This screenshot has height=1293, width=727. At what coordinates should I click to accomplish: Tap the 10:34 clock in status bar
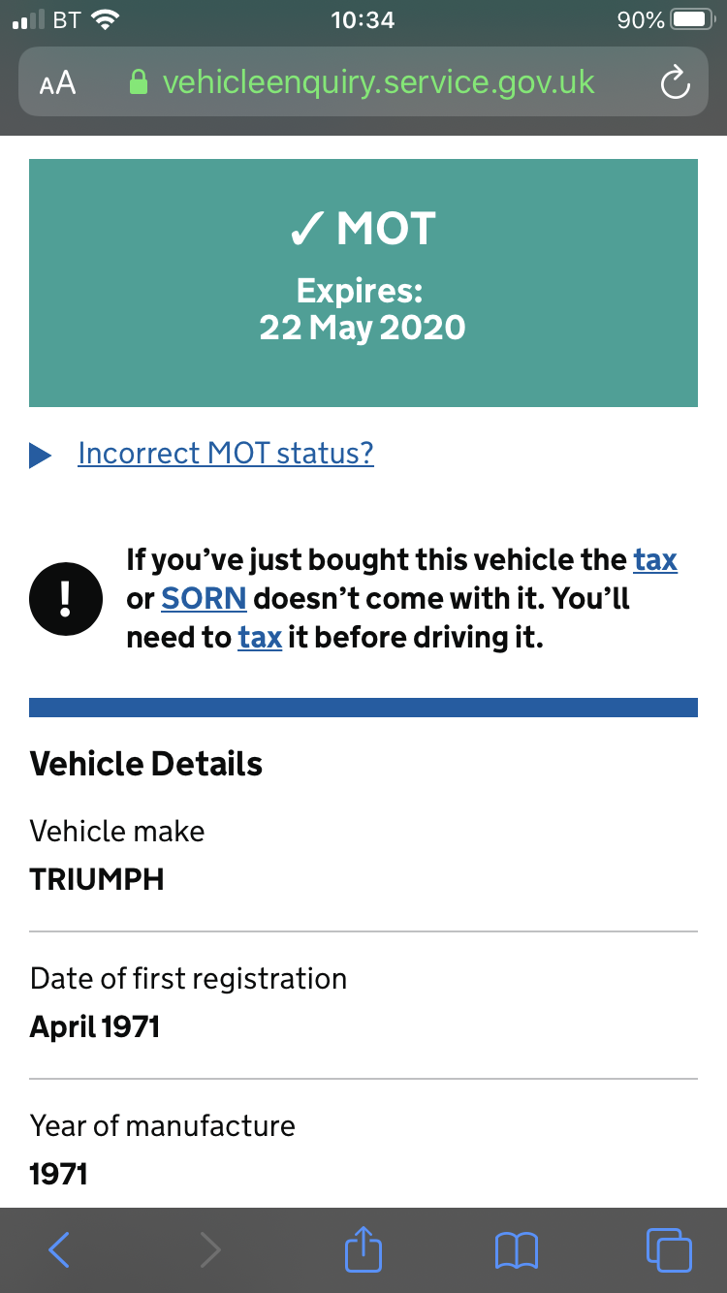[x=363, y=20]
